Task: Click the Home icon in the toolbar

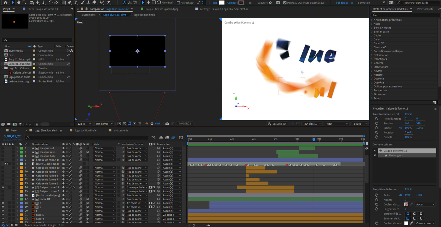Action: click(x=5, y=2)
